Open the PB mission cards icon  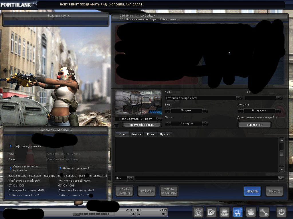[x=211, y=212]
